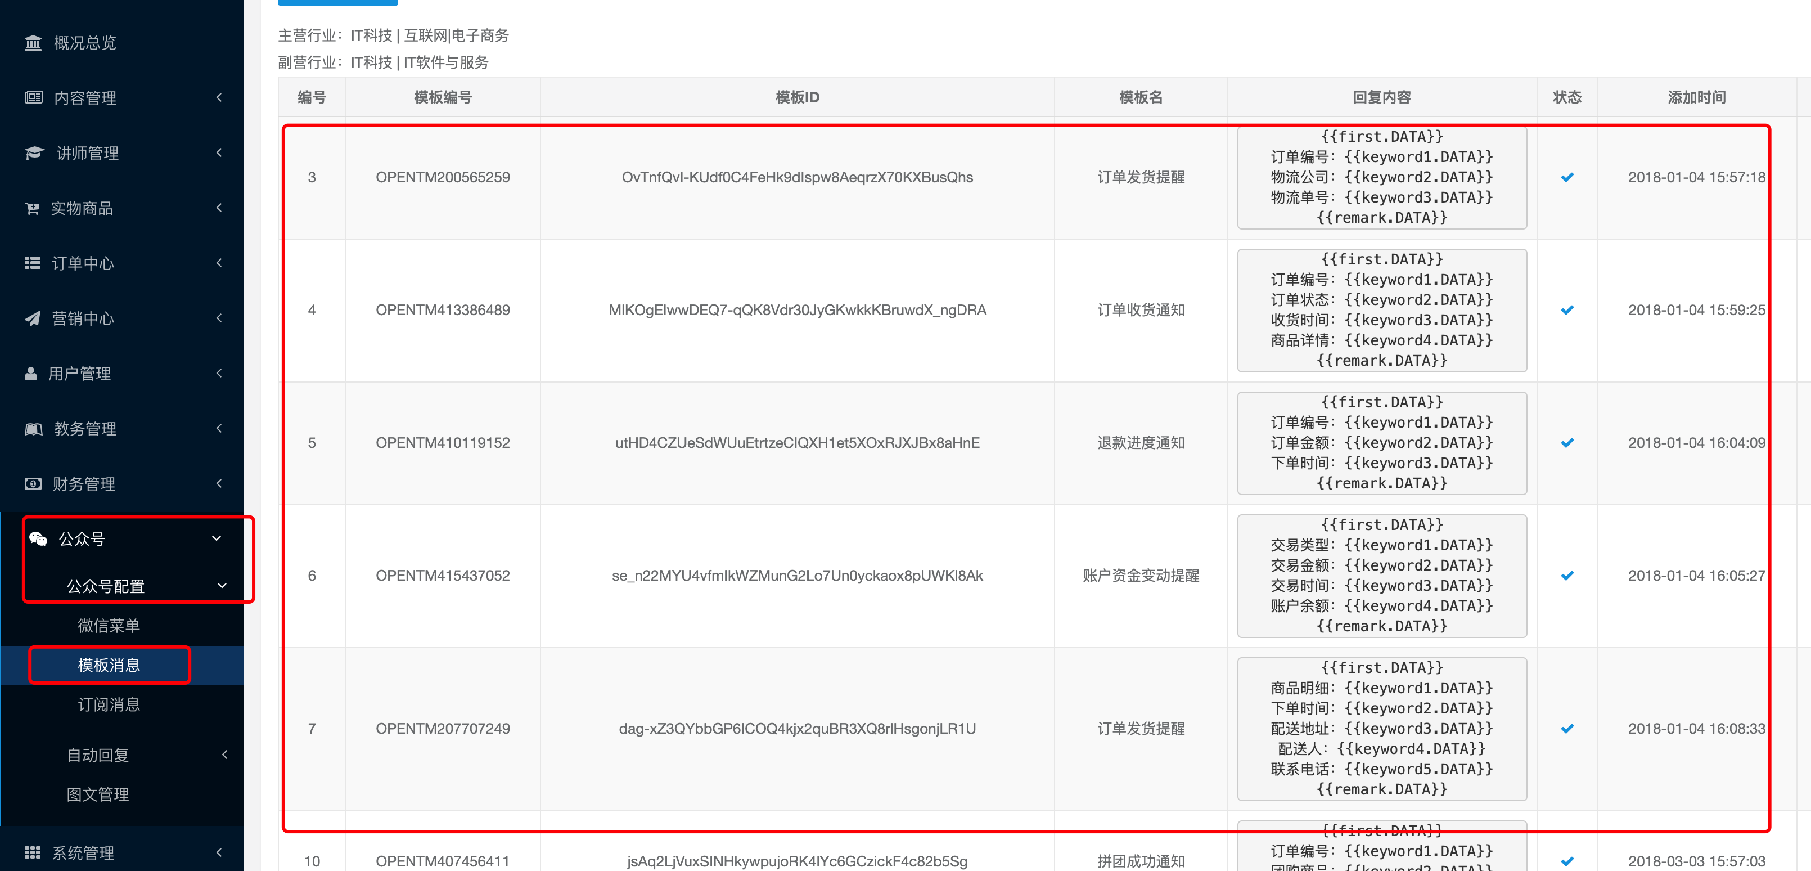Toggle status checkmark of 账户资金变动提醒 row
Viewport: 1811px width, 871px height.
tap(1567, 576)
